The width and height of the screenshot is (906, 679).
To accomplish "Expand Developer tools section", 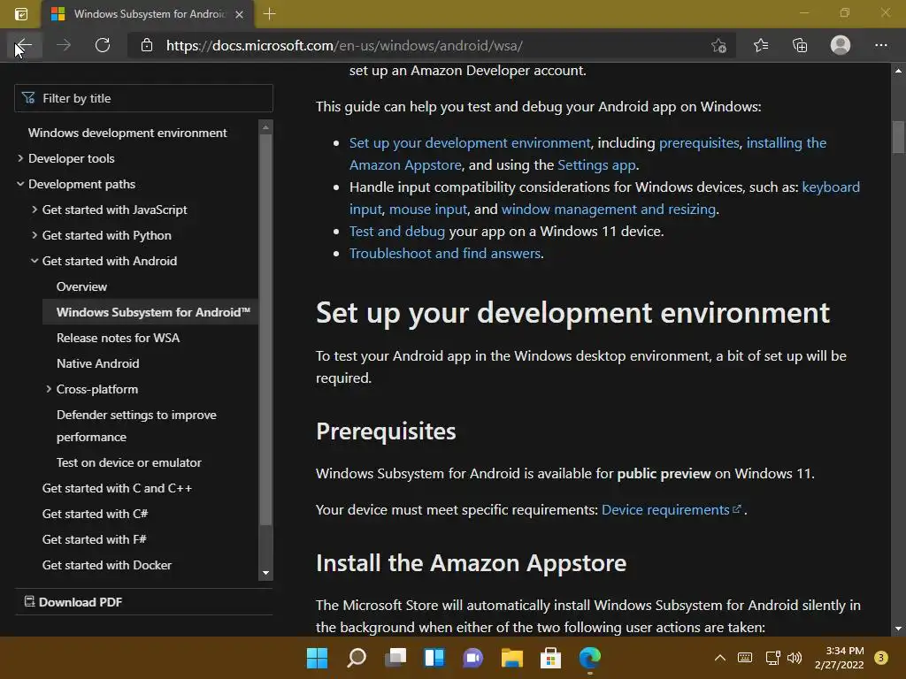I will 20,158.
